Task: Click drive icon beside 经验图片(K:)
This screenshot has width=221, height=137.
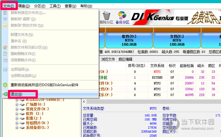Action: (22, 123)
